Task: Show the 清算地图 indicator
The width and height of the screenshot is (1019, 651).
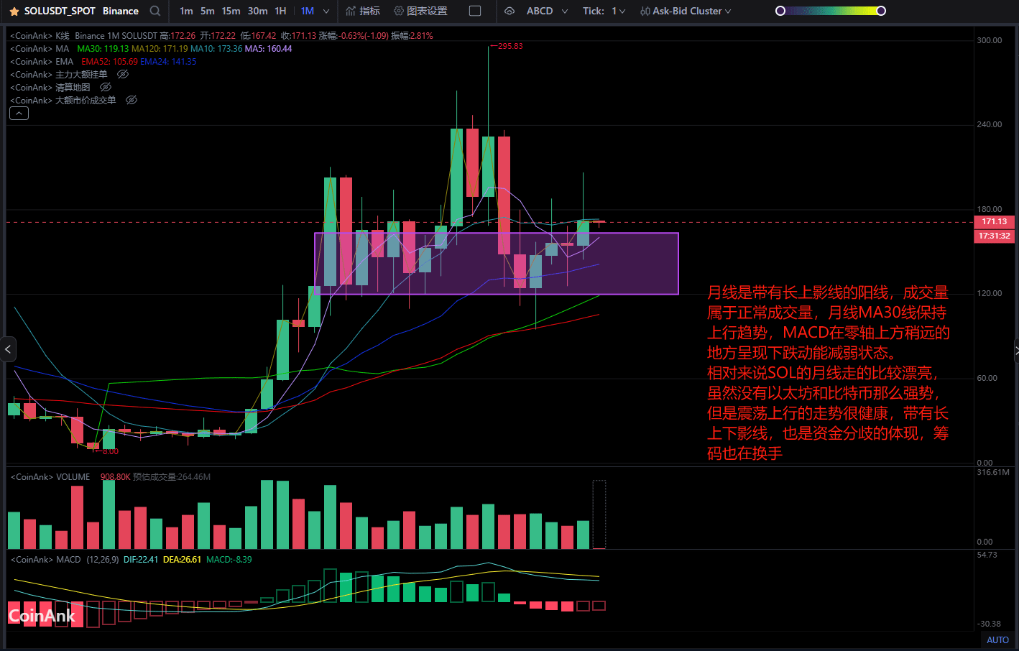Action: click(106, 87)
